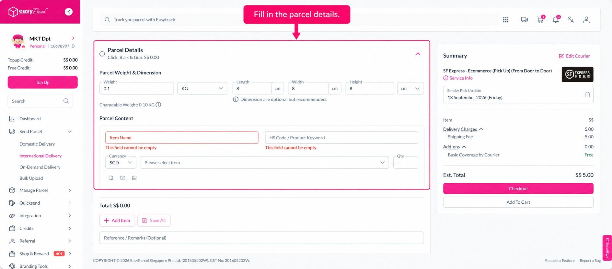The width and height of the screenshot is (612, 269).
Task: Open the notifications bell
Action: pyautogui.click(x=556, y=20)
